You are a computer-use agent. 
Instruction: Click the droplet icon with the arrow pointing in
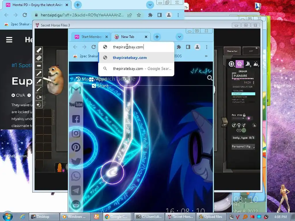coord(39,105)
